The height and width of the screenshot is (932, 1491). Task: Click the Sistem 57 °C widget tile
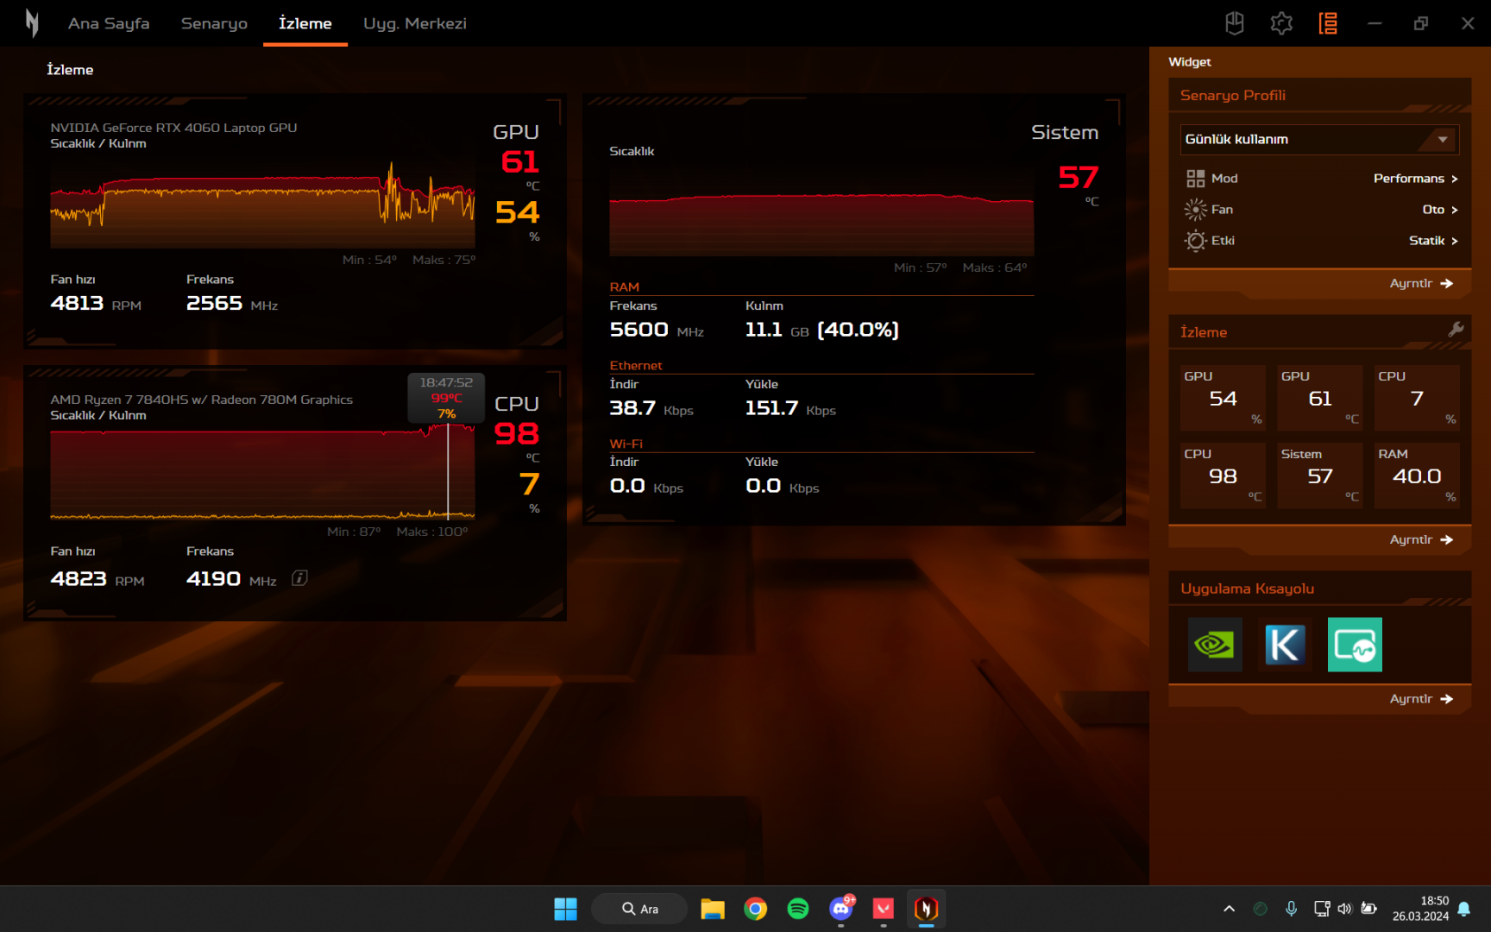click(1320, 475)
